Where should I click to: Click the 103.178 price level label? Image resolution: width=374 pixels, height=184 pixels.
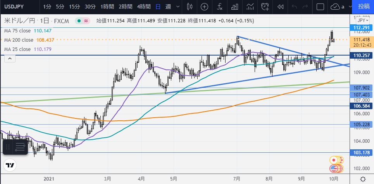[x=361, y=153]
